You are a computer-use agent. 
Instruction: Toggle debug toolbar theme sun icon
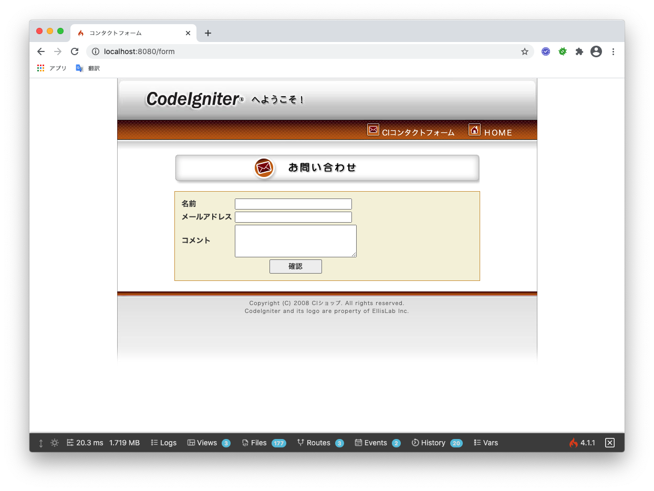tap(55, 443)
